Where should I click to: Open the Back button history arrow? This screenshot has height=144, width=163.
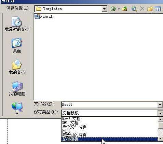[119, 9]
